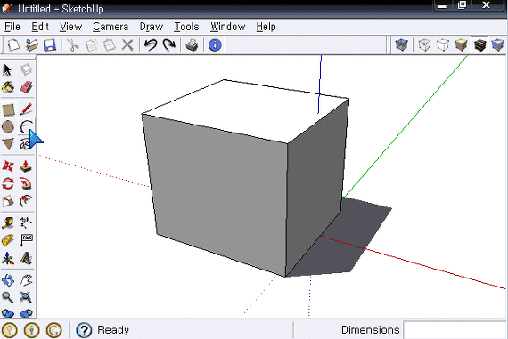Select the Line pencil tool
The height and width of the screenshot is (339, 508).
pyautogui.click(x=26, y=109)
